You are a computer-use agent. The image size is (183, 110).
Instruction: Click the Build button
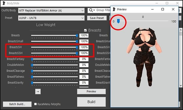(x=91, y=102)
